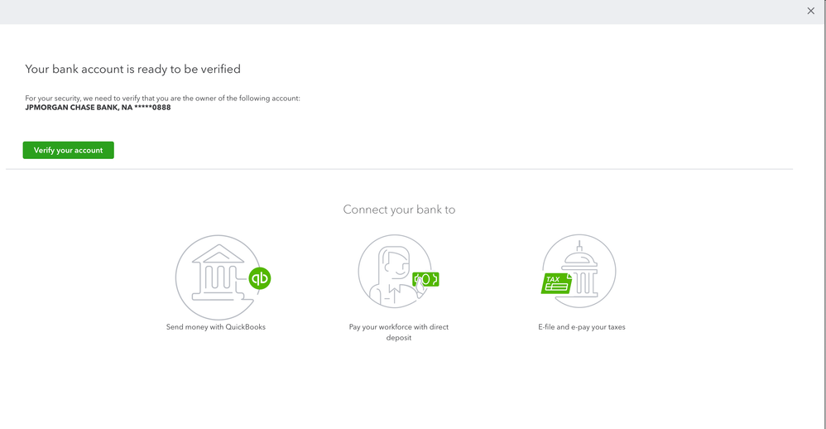Click the Send money with QuickBooks caption

[215, 327]
